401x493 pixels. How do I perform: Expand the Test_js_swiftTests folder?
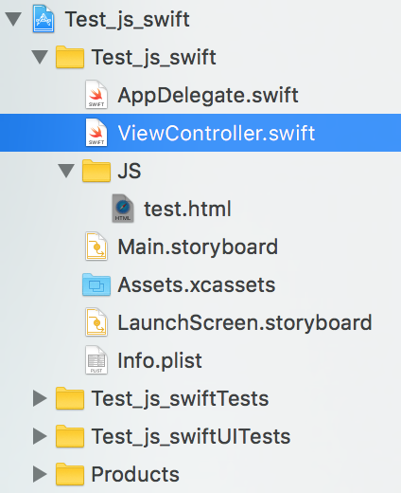(x=40, y=398)
